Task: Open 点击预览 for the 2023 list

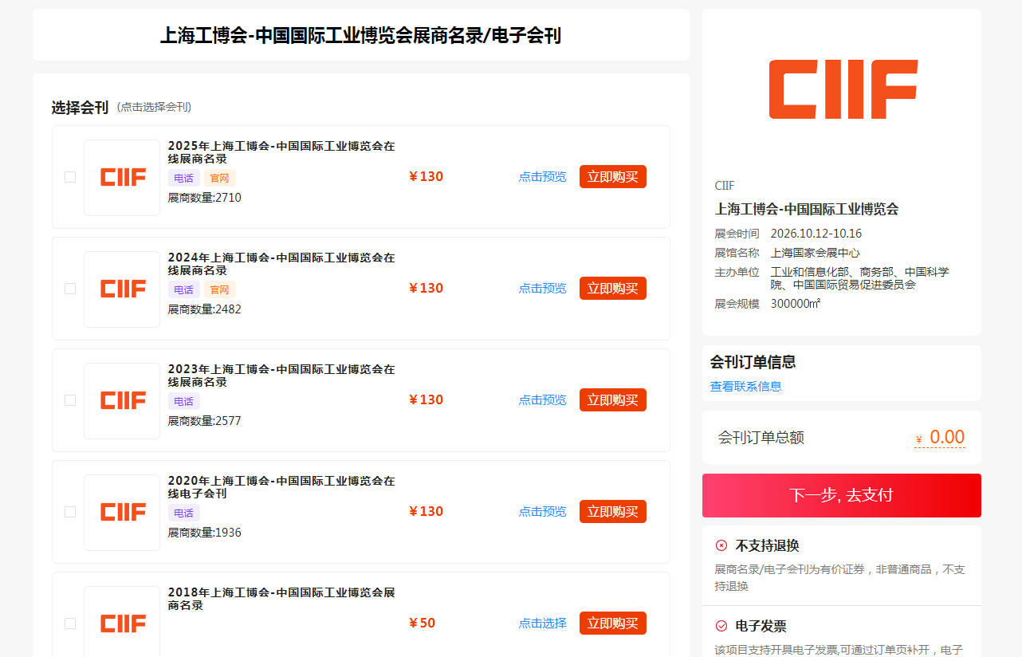Action: point(542,400)
